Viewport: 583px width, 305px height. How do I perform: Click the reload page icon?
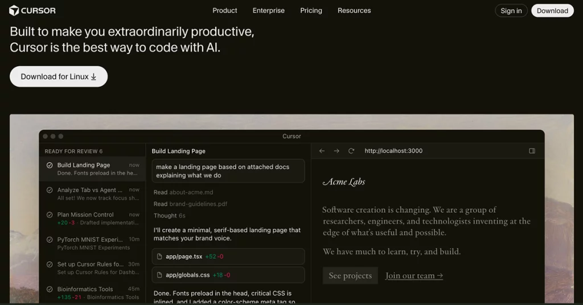[x=351, y=151]
